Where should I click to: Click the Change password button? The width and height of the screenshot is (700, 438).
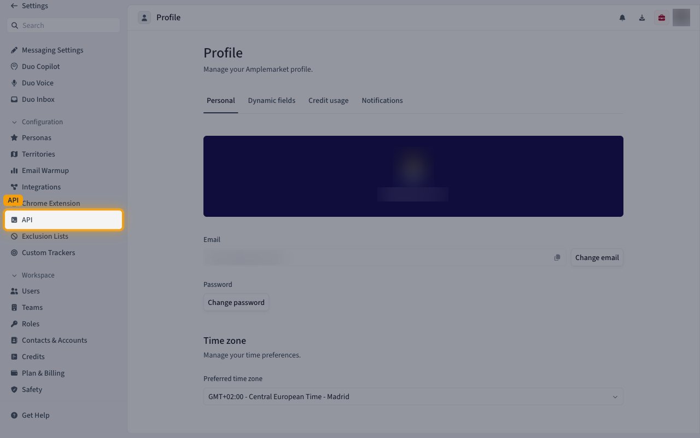(236, 302)
